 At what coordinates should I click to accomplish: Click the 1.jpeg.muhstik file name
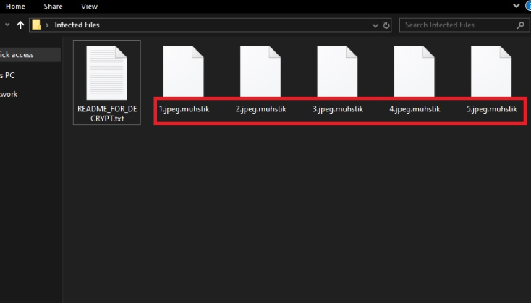(184, 109)
